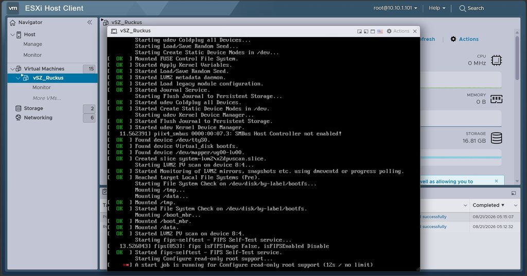Click console full-window icon in titlebar
Screen dimensions: 527x276
point(373,31)
